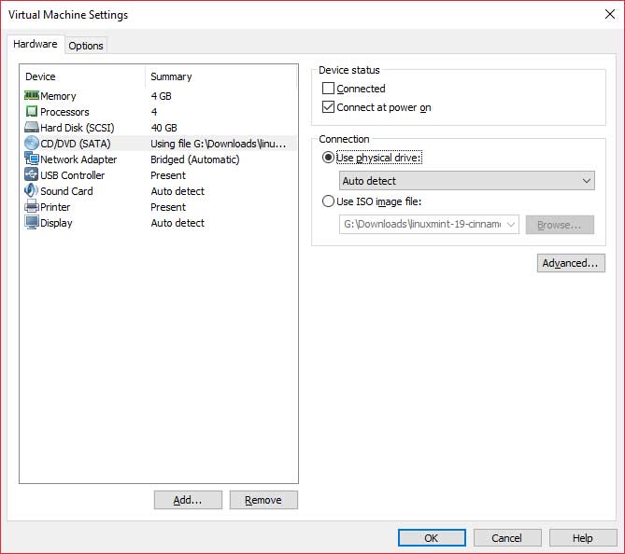Click the ISO path text field
Screen dimensions: 625x554
tap(421, 225)
